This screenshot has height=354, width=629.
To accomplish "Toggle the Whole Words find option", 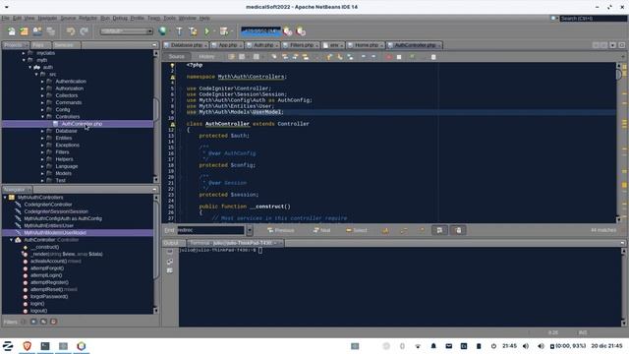I will coord(404,230).
